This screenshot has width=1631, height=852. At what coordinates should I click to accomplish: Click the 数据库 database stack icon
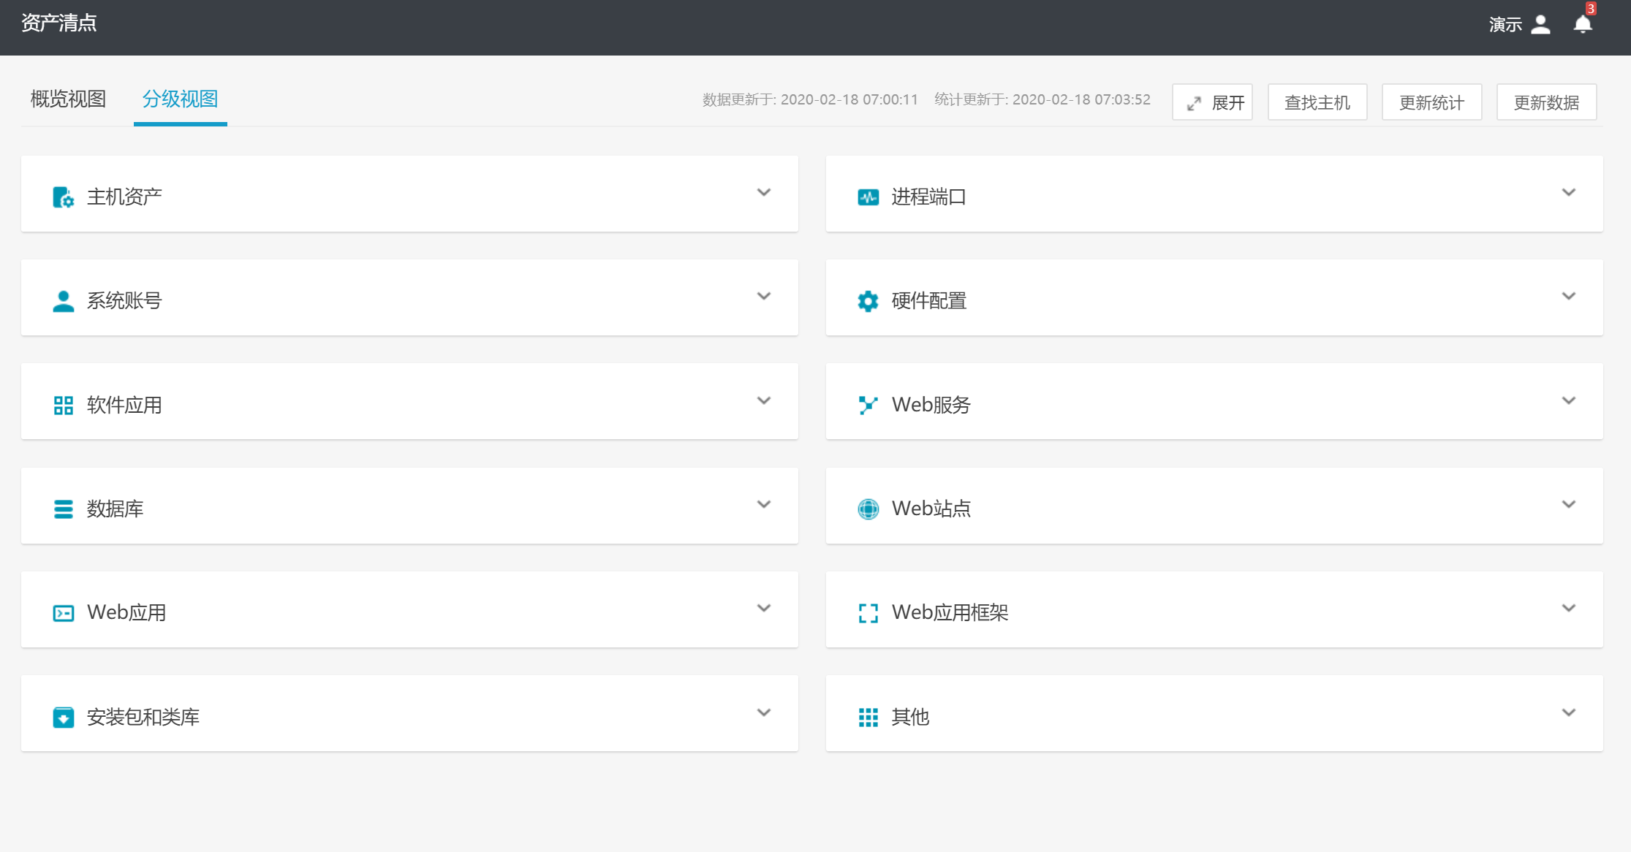point(63,509)
